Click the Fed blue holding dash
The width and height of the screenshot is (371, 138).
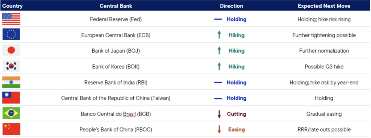[x=218, y=20]
